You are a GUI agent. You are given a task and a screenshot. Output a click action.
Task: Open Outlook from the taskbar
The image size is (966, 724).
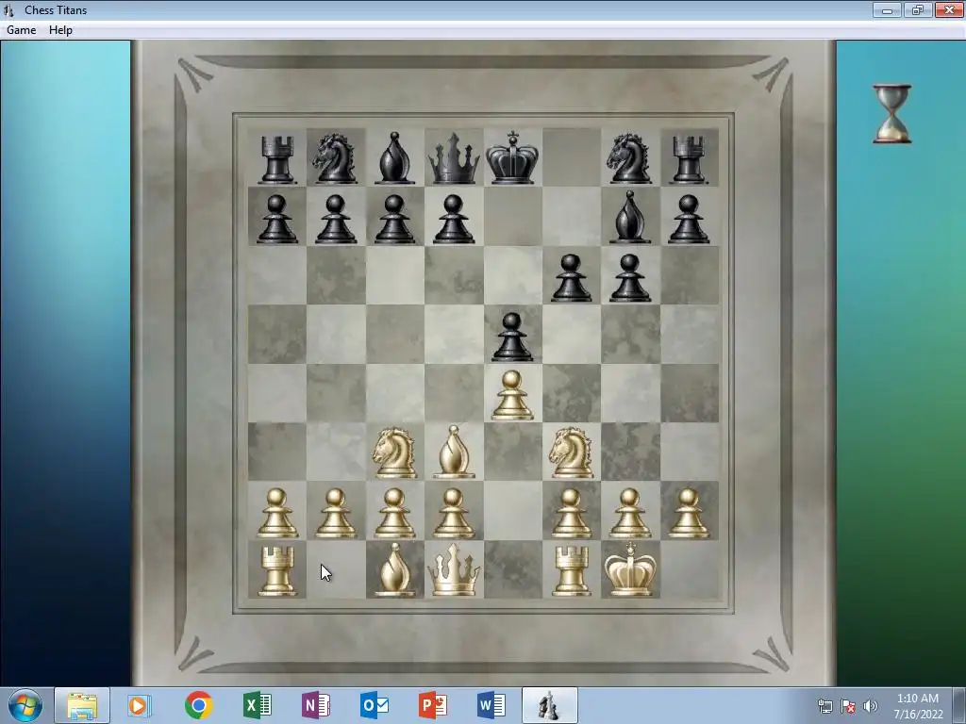[374, 705]
